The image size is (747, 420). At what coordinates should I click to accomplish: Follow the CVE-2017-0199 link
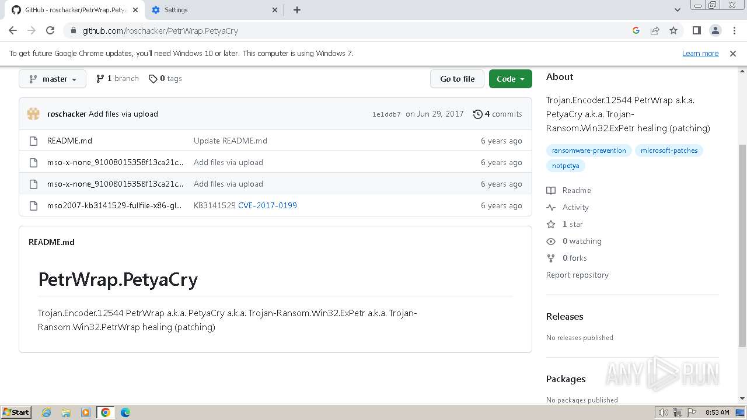[267, 205]
